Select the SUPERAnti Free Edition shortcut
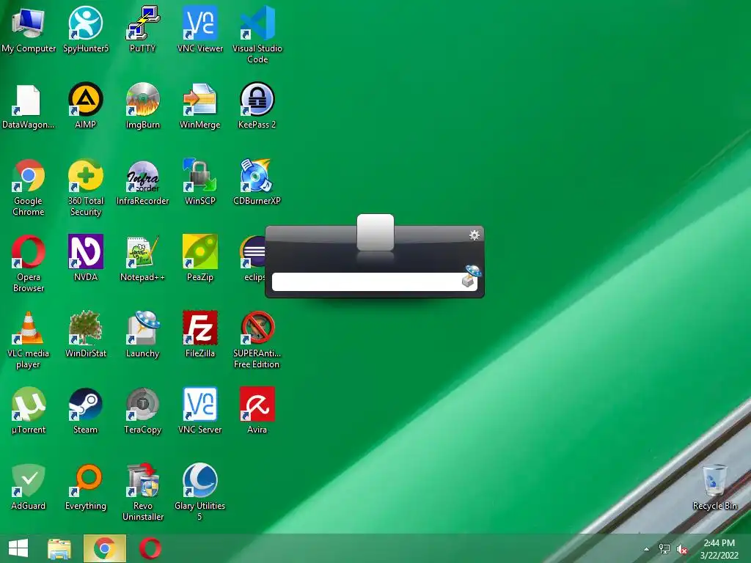751x563 pixels. 257,340
